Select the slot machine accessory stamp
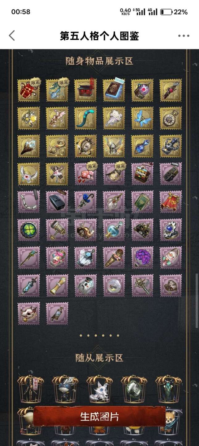199x446 pixels. [142, 174]
